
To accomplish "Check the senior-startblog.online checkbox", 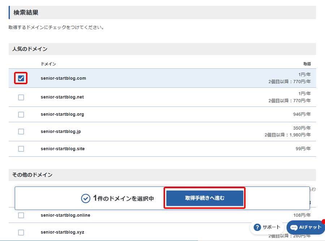I will [x=21, y=215].
